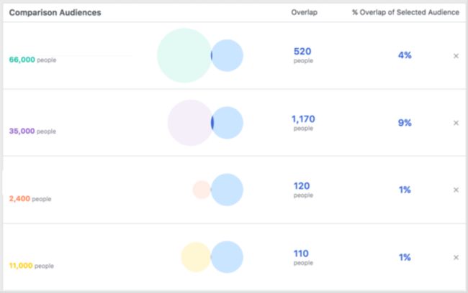Click the % Overlap of Selected Audience header
The width and height of the screenshot is (468, 293).
[405, 12]
